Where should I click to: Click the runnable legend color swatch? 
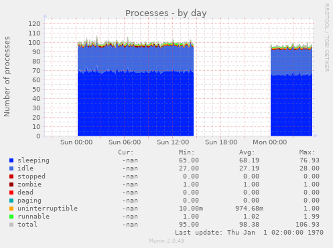point(11,217)
